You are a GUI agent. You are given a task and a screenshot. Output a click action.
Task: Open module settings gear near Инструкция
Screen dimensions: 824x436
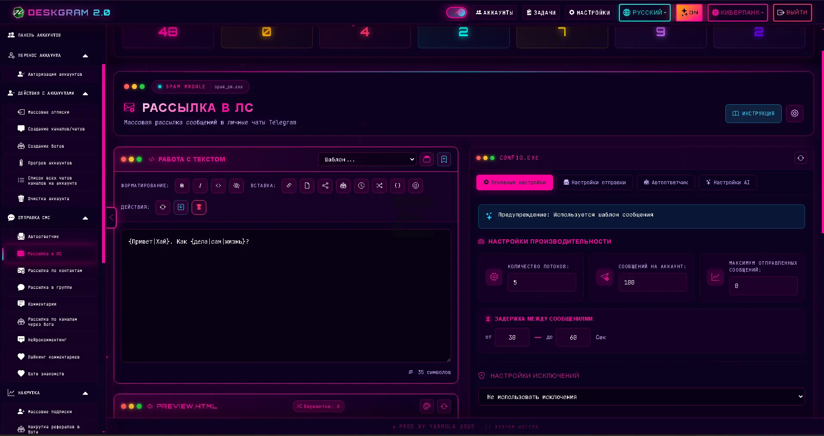[795, 113]
